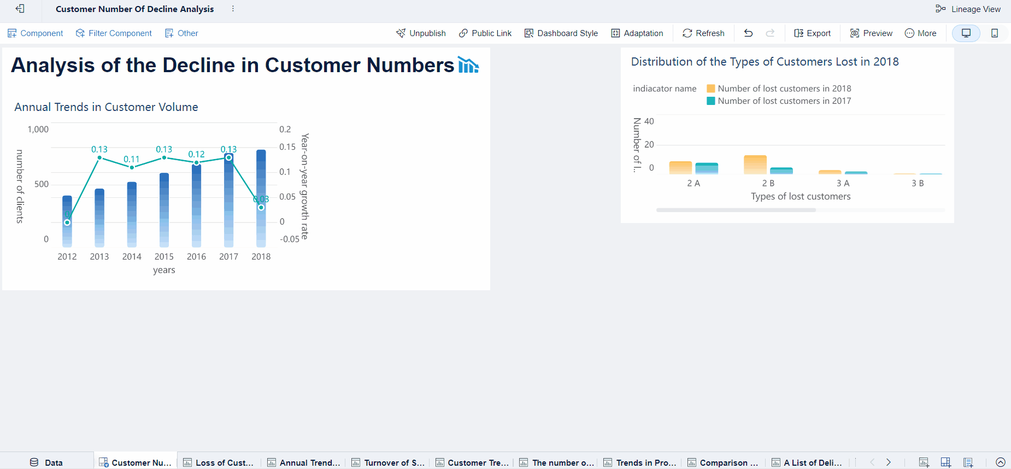Click the back/exit icon at top left
The image size is (1011, 469).
tap(20, 9)
